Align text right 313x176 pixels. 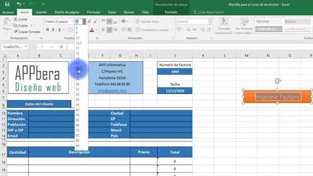coord(115,30)
